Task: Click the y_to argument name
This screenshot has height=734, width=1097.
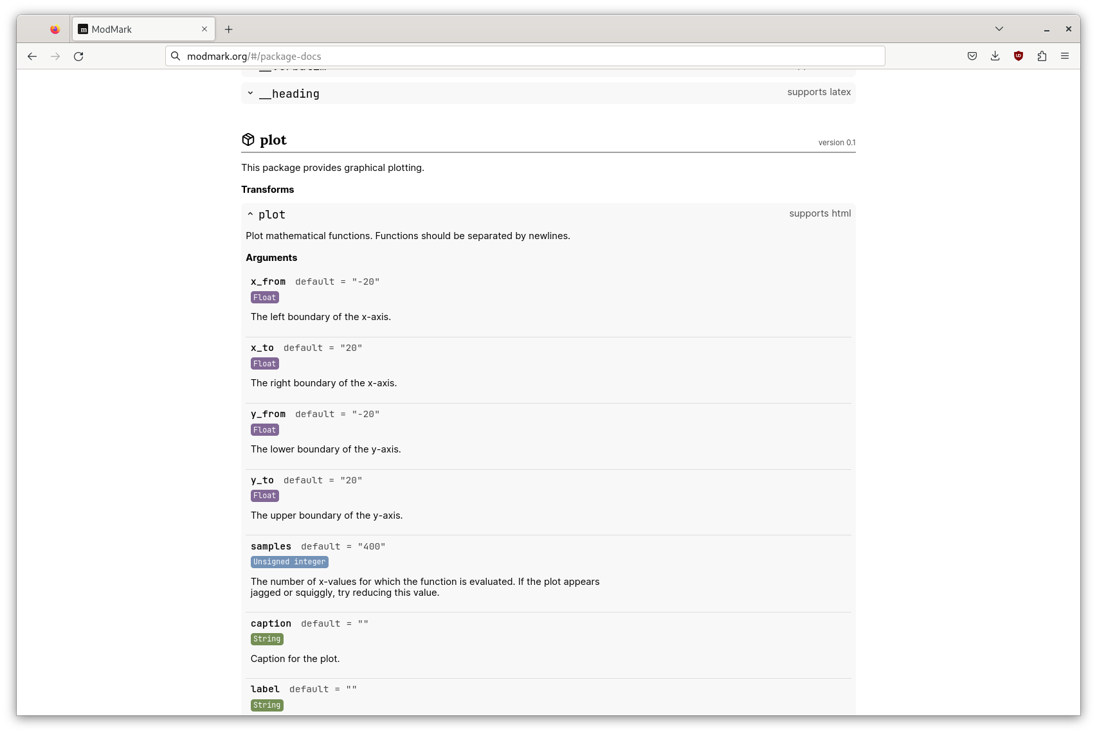Action: [x=262, y=480]
